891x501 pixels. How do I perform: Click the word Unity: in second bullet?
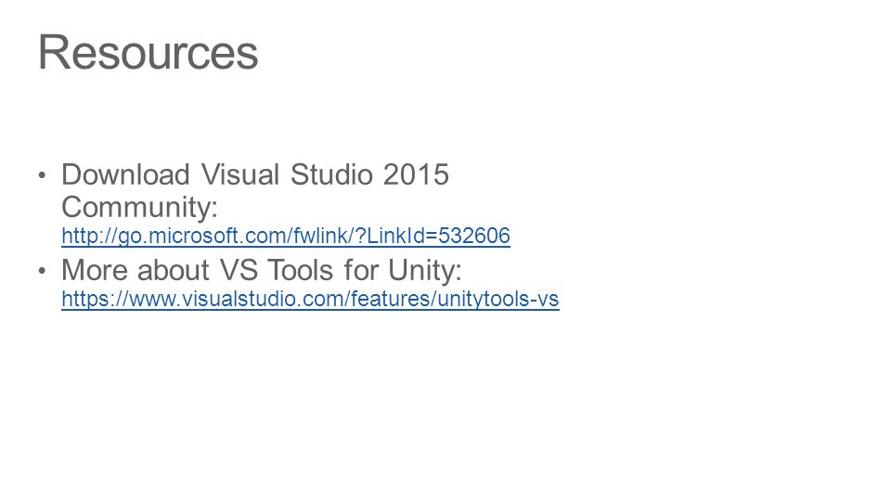tap(425, 269)
